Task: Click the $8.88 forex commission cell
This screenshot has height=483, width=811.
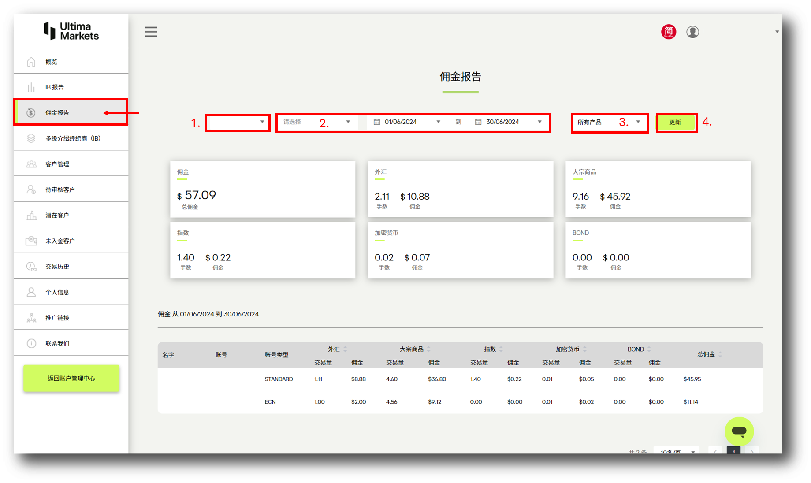Action: (x=358, y=379)
